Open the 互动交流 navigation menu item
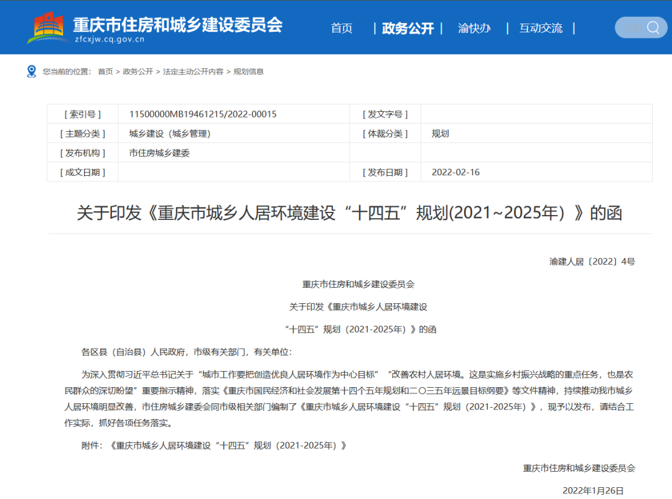 pos(541,28)
